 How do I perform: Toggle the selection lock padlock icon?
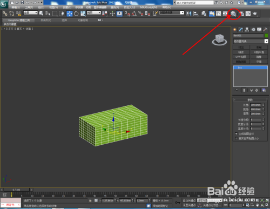click(x=90, y=200)
